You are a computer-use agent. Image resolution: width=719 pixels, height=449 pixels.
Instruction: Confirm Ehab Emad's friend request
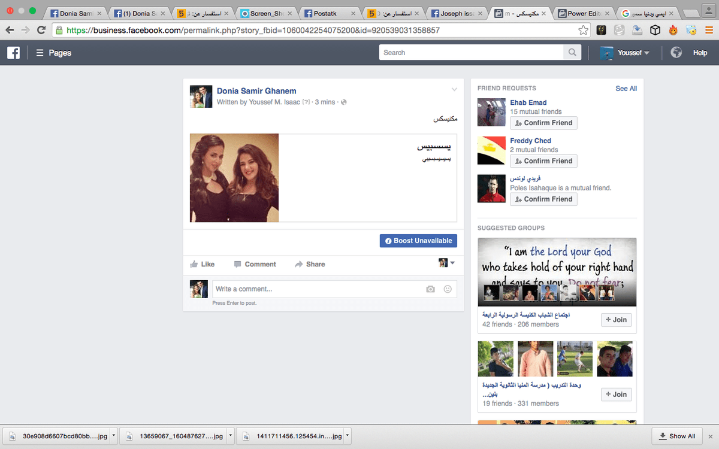coord(543,123)
